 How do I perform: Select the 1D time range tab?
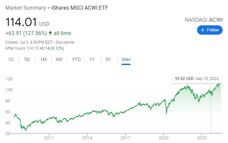click(11, 59)
